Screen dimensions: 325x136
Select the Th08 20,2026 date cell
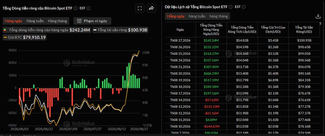[x=180, y=74]
